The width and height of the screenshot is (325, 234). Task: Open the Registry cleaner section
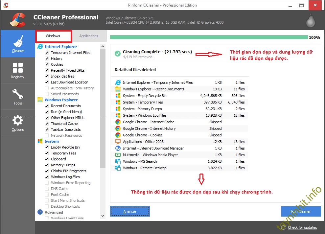click(x=17, y=70)
